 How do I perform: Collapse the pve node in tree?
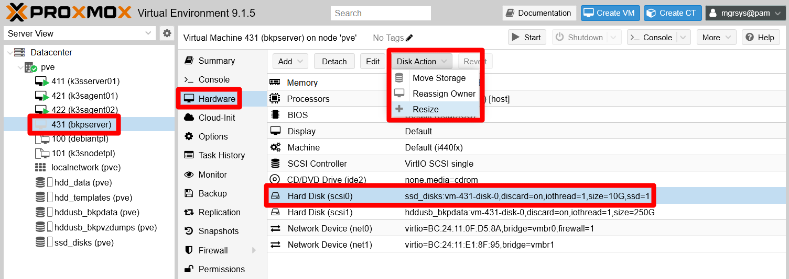click(x=20, y=67)
